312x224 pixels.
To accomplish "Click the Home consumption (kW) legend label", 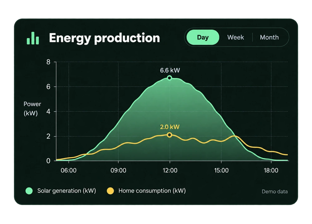I will (x=152, y=191).
